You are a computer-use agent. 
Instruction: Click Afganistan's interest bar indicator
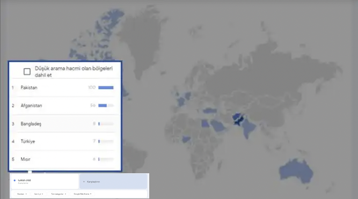pos(106,106)
